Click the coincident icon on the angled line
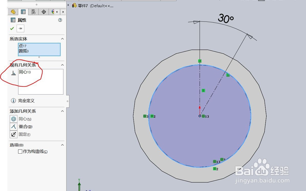 pyautogui.click(x=228, y=75)
